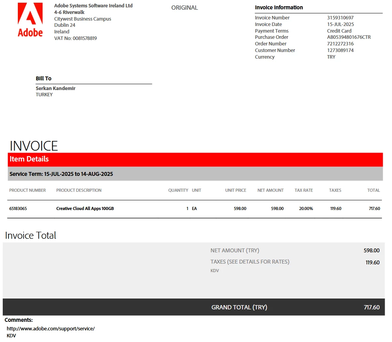Viewport: 392px width, 342px height.
Task: Click the Purchase Order label
Action: click(x=272, y=37)
